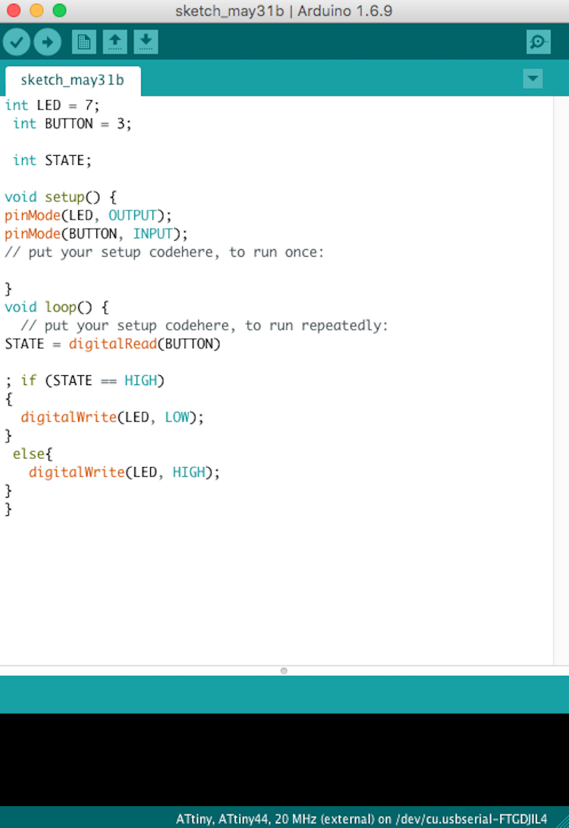The width and height of the screenshot is (569, 828).
Task: Click the comment ending 'to run once:'
Action: coord(164,252)
